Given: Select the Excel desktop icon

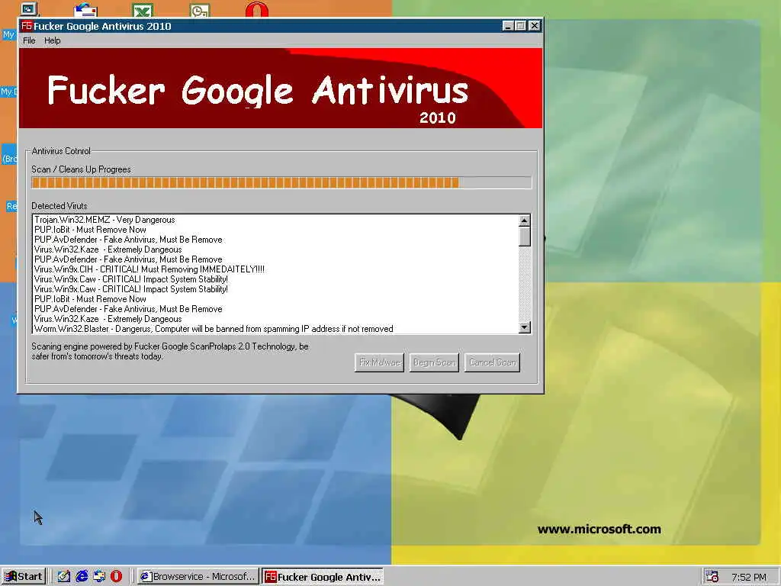Looking at the screenshot, I should [143, 9].
